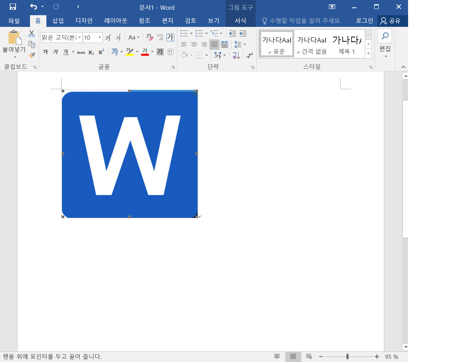Image resolution: width=449 pixels, height=362 pixels.
Task: Click the 공유 button
Action: pos(391,21)
